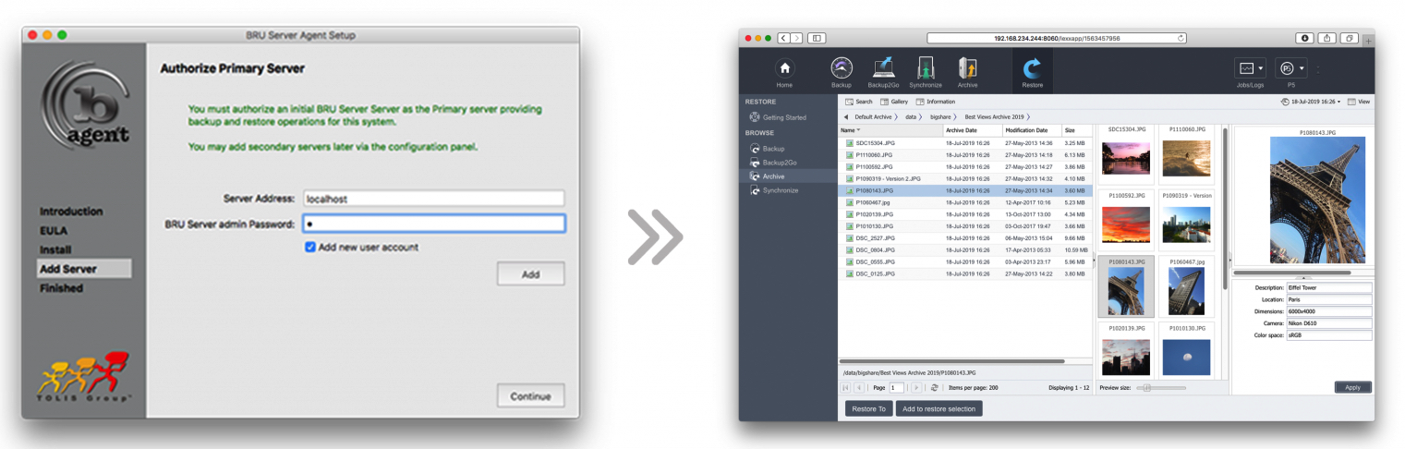Image resolution: width=1405 pixels, height=449 pixels.
Task: Click the Search toolbar button
Action: (858, 102)
